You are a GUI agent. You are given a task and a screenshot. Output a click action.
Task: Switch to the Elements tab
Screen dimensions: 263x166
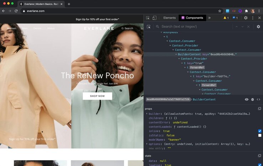pos(169,18)
